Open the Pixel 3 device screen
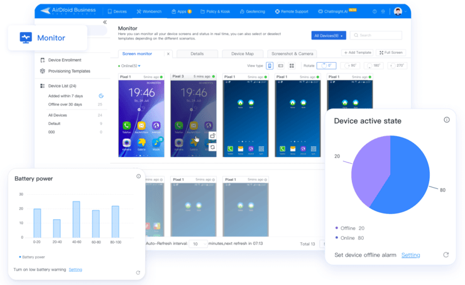The image size is (465, 285). (194, 115)
